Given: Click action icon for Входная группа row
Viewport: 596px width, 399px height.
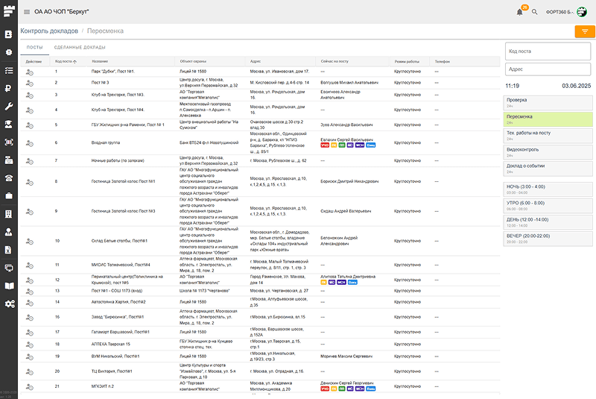Looking at the screenshot, I should pyautogui.click(x=30, y=142).
